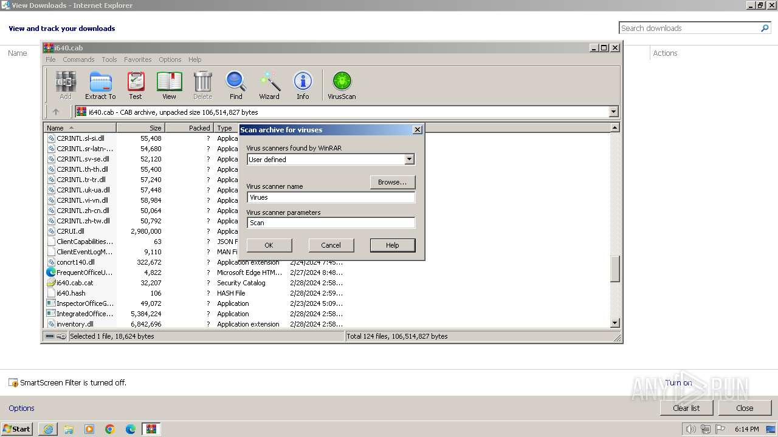Click the Search downloads field
Viewport: 778px width, 437px height.
[x=689, y=28]
